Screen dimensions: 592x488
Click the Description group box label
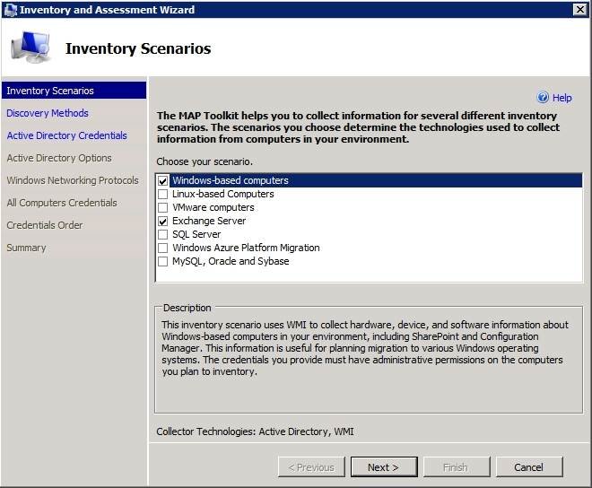click(x=187, y=308)
